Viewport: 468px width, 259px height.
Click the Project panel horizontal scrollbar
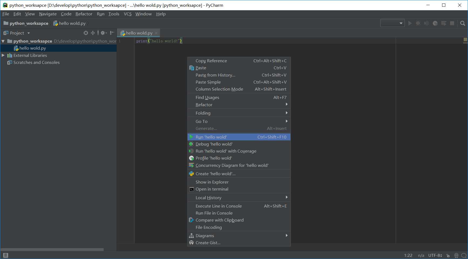coord(52,250)
